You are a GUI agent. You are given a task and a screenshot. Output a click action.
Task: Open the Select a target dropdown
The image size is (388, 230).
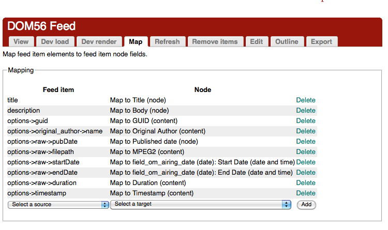(201, 205)
